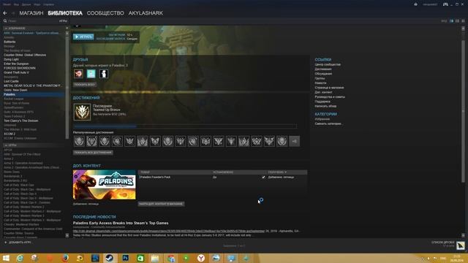Screen dimensions: 468x263
Task: Go forward with the right arrow
Action: pyautogui.click(x=13, y=13)
